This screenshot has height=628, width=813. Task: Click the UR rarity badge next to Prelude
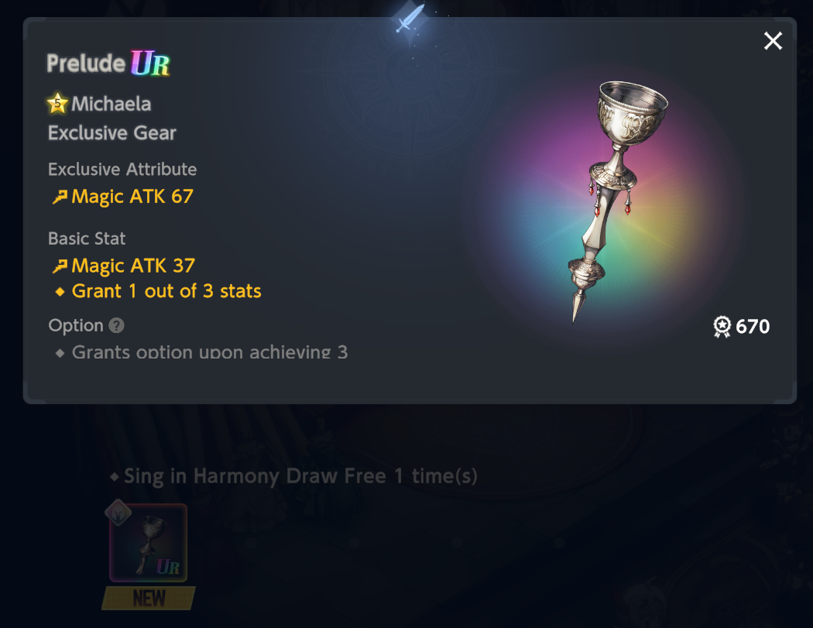pos(150,63)
